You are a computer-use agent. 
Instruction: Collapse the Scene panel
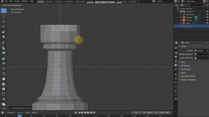(183, 46)
